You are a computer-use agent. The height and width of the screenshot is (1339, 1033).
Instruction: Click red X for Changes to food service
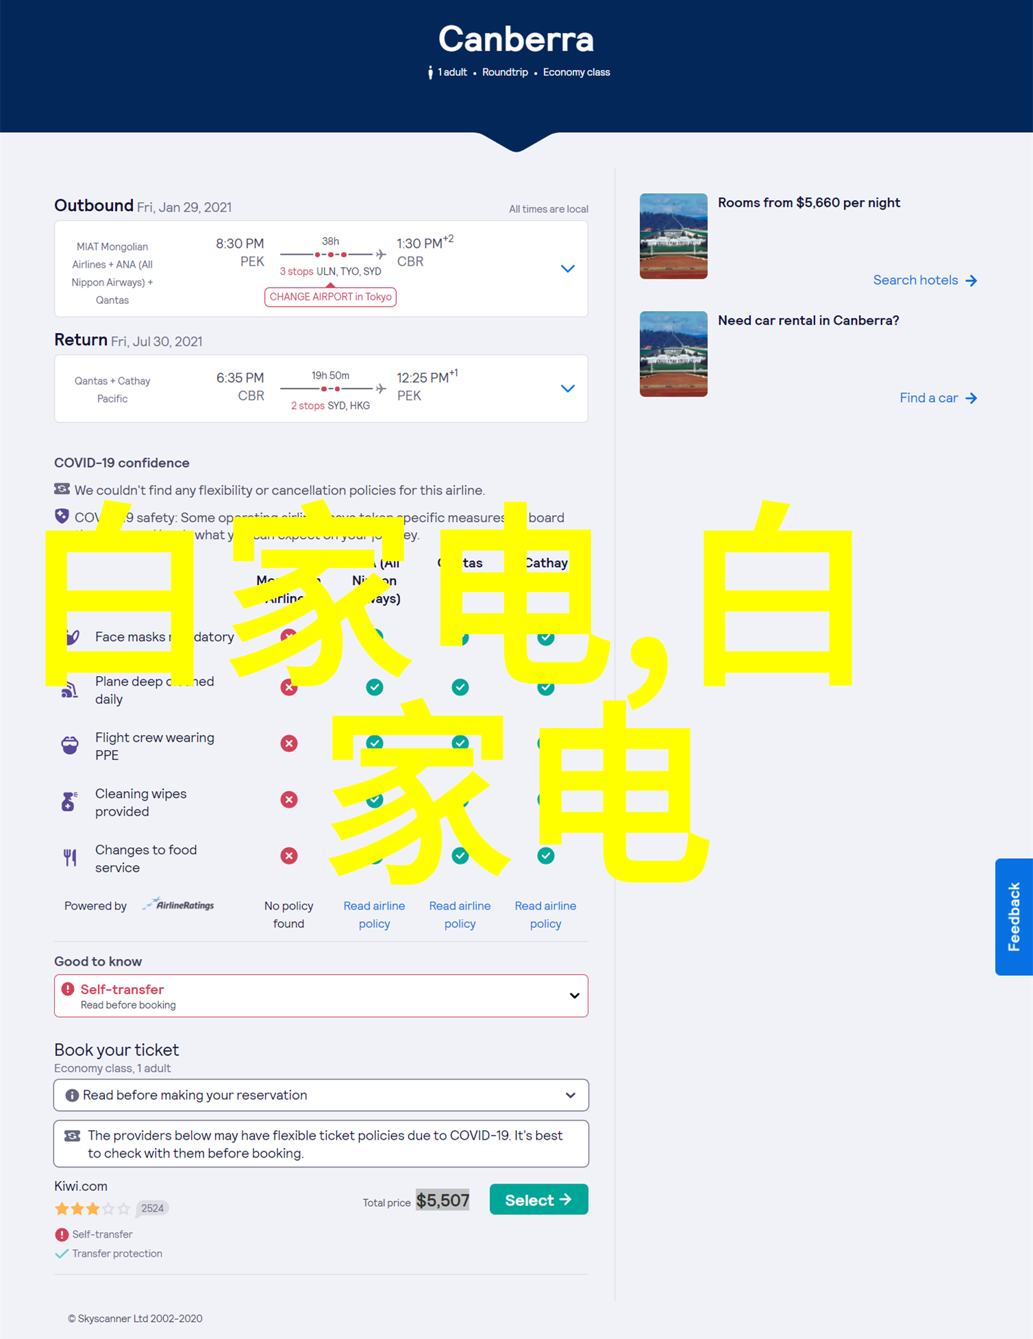tap(289, 855)
